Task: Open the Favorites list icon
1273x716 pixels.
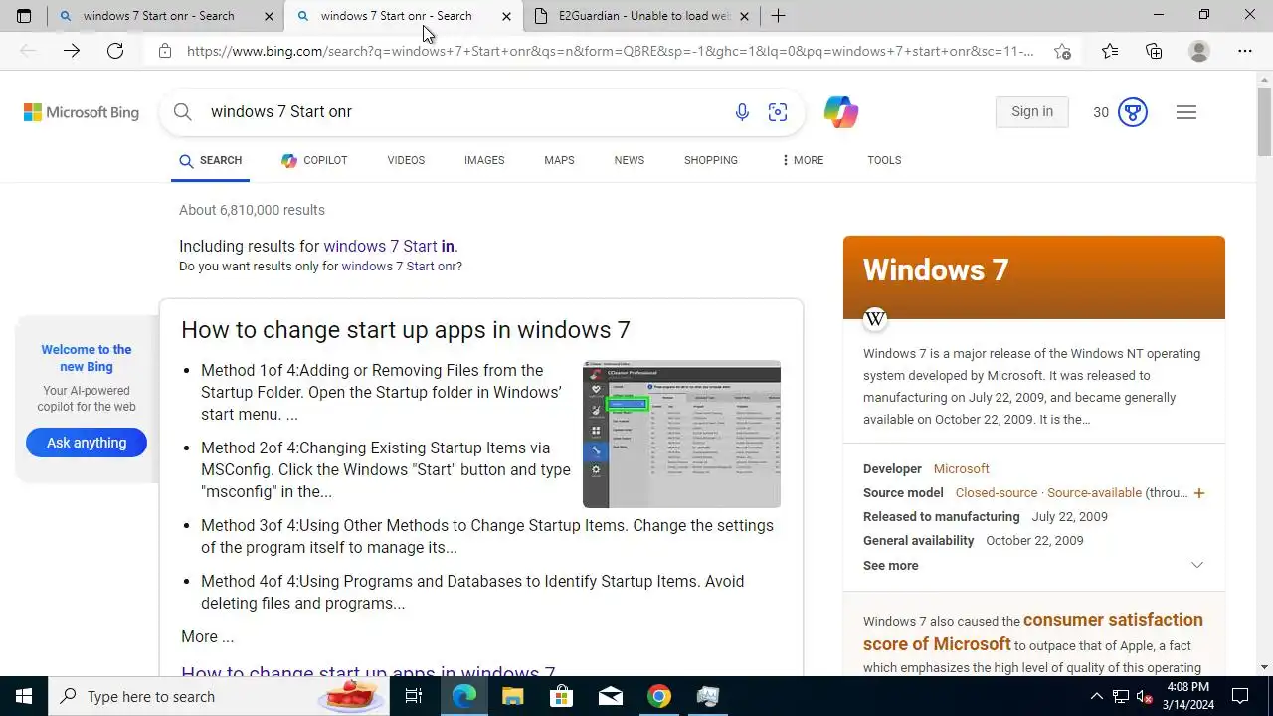Action: pos(1110,51)
